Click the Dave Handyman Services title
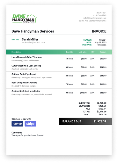The height and width of the screenshot is (163, 118). (x=33, y=31)
